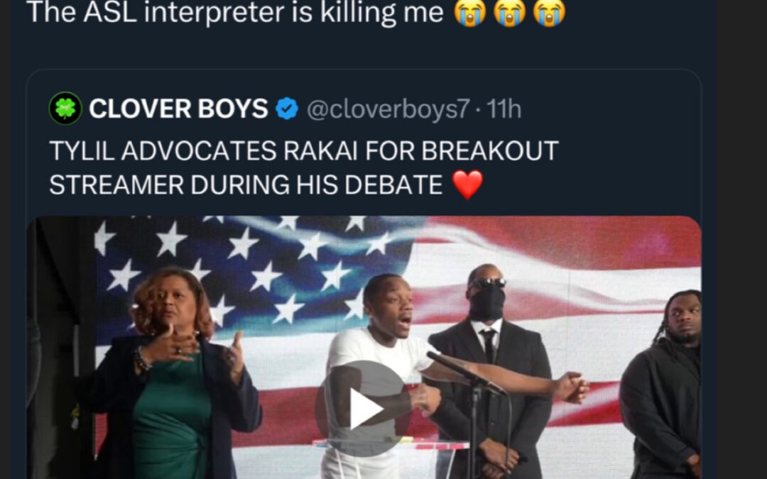Open the 11h timestamp link
767x479 pixels.
[x=504, y=109]
